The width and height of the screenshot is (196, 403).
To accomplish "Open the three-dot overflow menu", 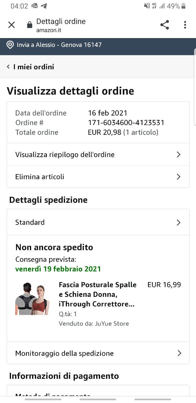I will (185, 25).
